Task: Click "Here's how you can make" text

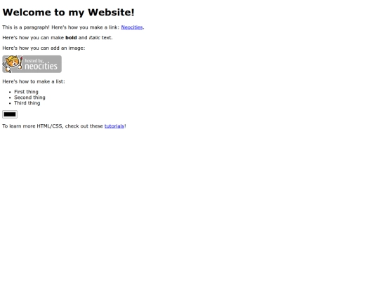Action: [33, 38]
